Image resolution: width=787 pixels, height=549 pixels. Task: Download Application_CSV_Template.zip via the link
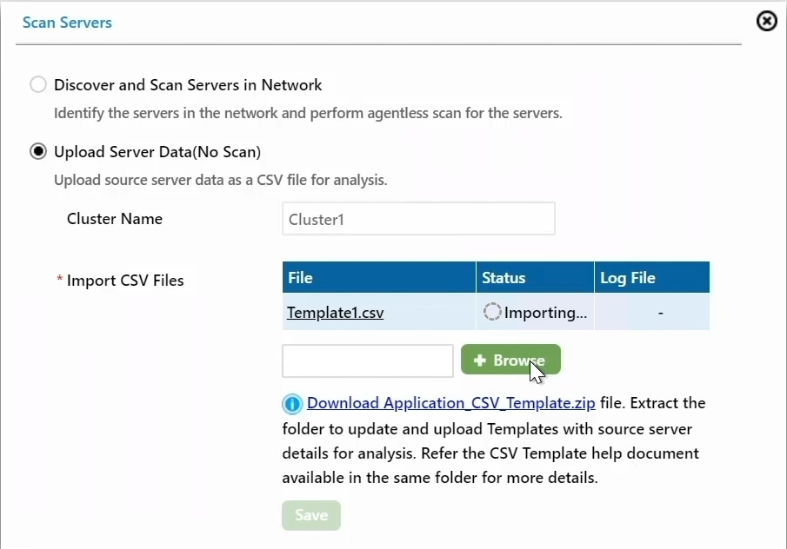point(450,403)
